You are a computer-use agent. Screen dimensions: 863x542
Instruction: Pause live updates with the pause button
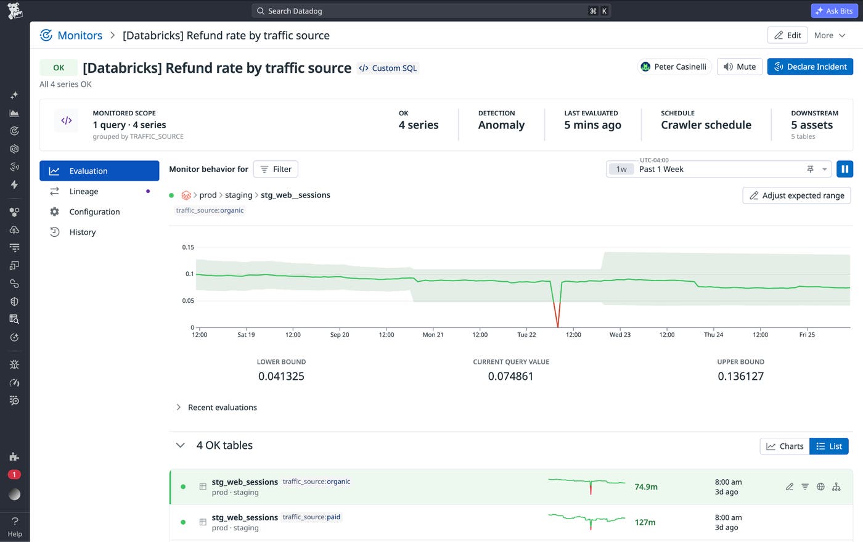(845, 169)
